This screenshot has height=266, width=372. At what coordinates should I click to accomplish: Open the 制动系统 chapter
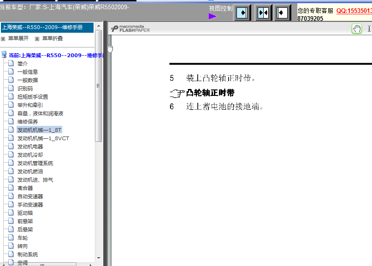click(x=28, y=254)
